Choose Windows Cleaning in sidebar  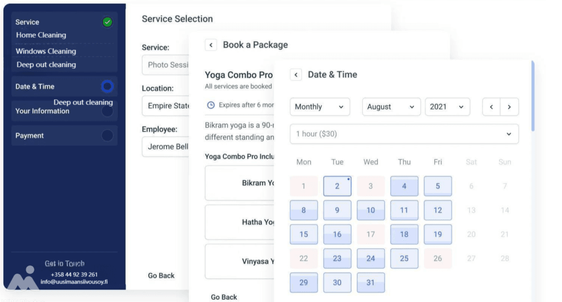tap(46, 51)
